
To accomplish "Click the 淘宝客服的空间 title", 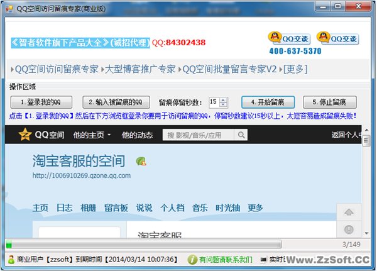I will [x=79, y=161].
